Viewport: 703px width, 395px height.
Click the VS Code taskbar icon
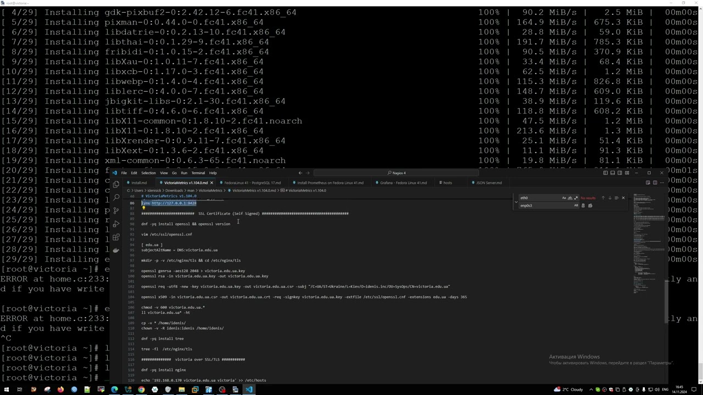click(x=249, y=390)
